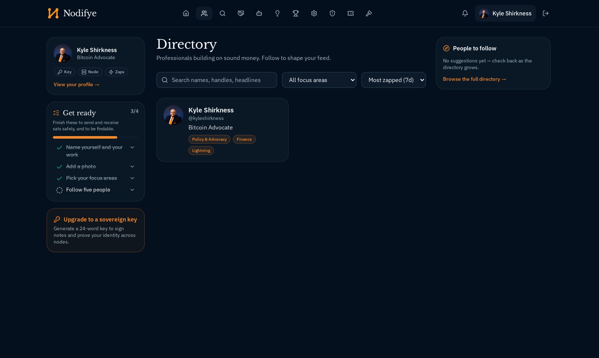Expand Follow five people chevron
The width and height of the screenshot is (599, 358).
tap(132, 190)
